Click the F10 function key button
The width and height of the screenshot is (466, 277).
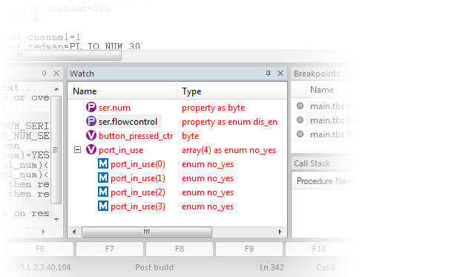(319, 249)
